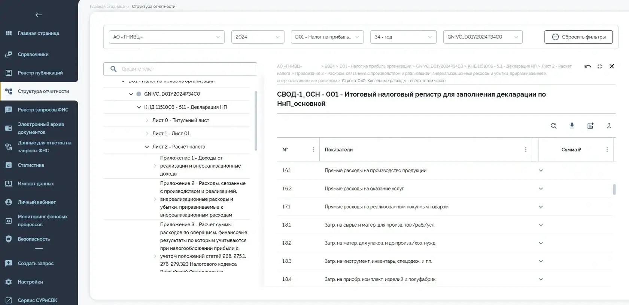Image resolution: width=629 pixels, height=305 pixels.
Task: Click the download icon above the table
Action: tap(572, 126)
